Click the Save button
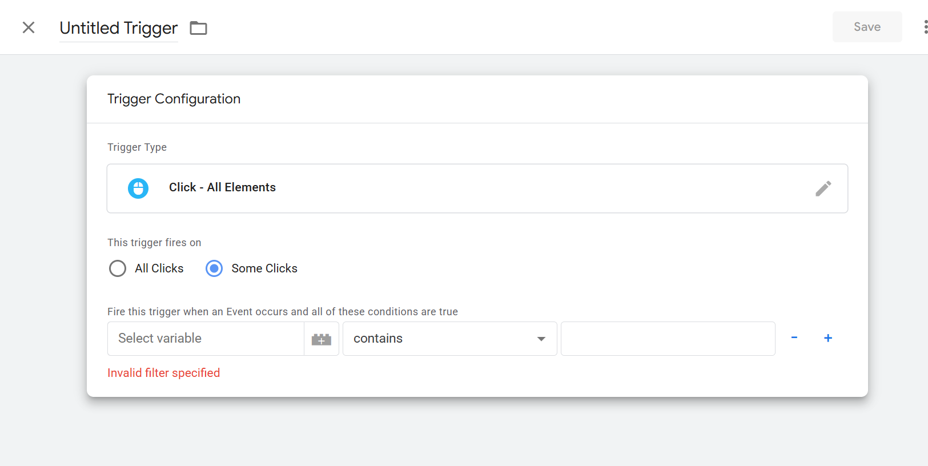Viewport: 928px width, 466px height. click(867, 27)
